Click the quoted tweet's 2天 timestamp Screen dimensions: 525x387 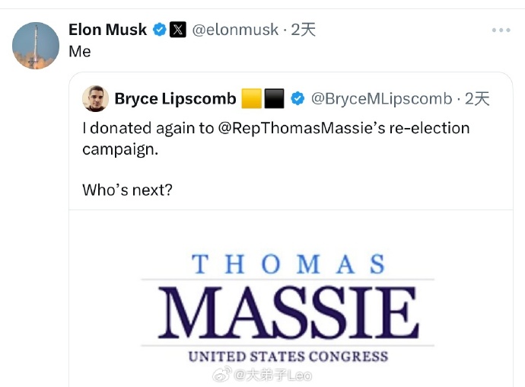[x=478, y=98]
